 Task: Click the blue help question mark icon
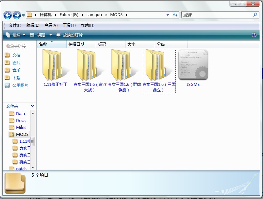tap(254, 35)
